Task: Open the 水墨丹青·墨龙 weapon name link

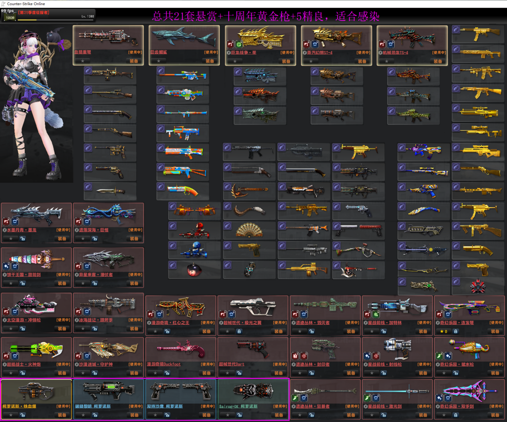Action: (x=22, y=230)
